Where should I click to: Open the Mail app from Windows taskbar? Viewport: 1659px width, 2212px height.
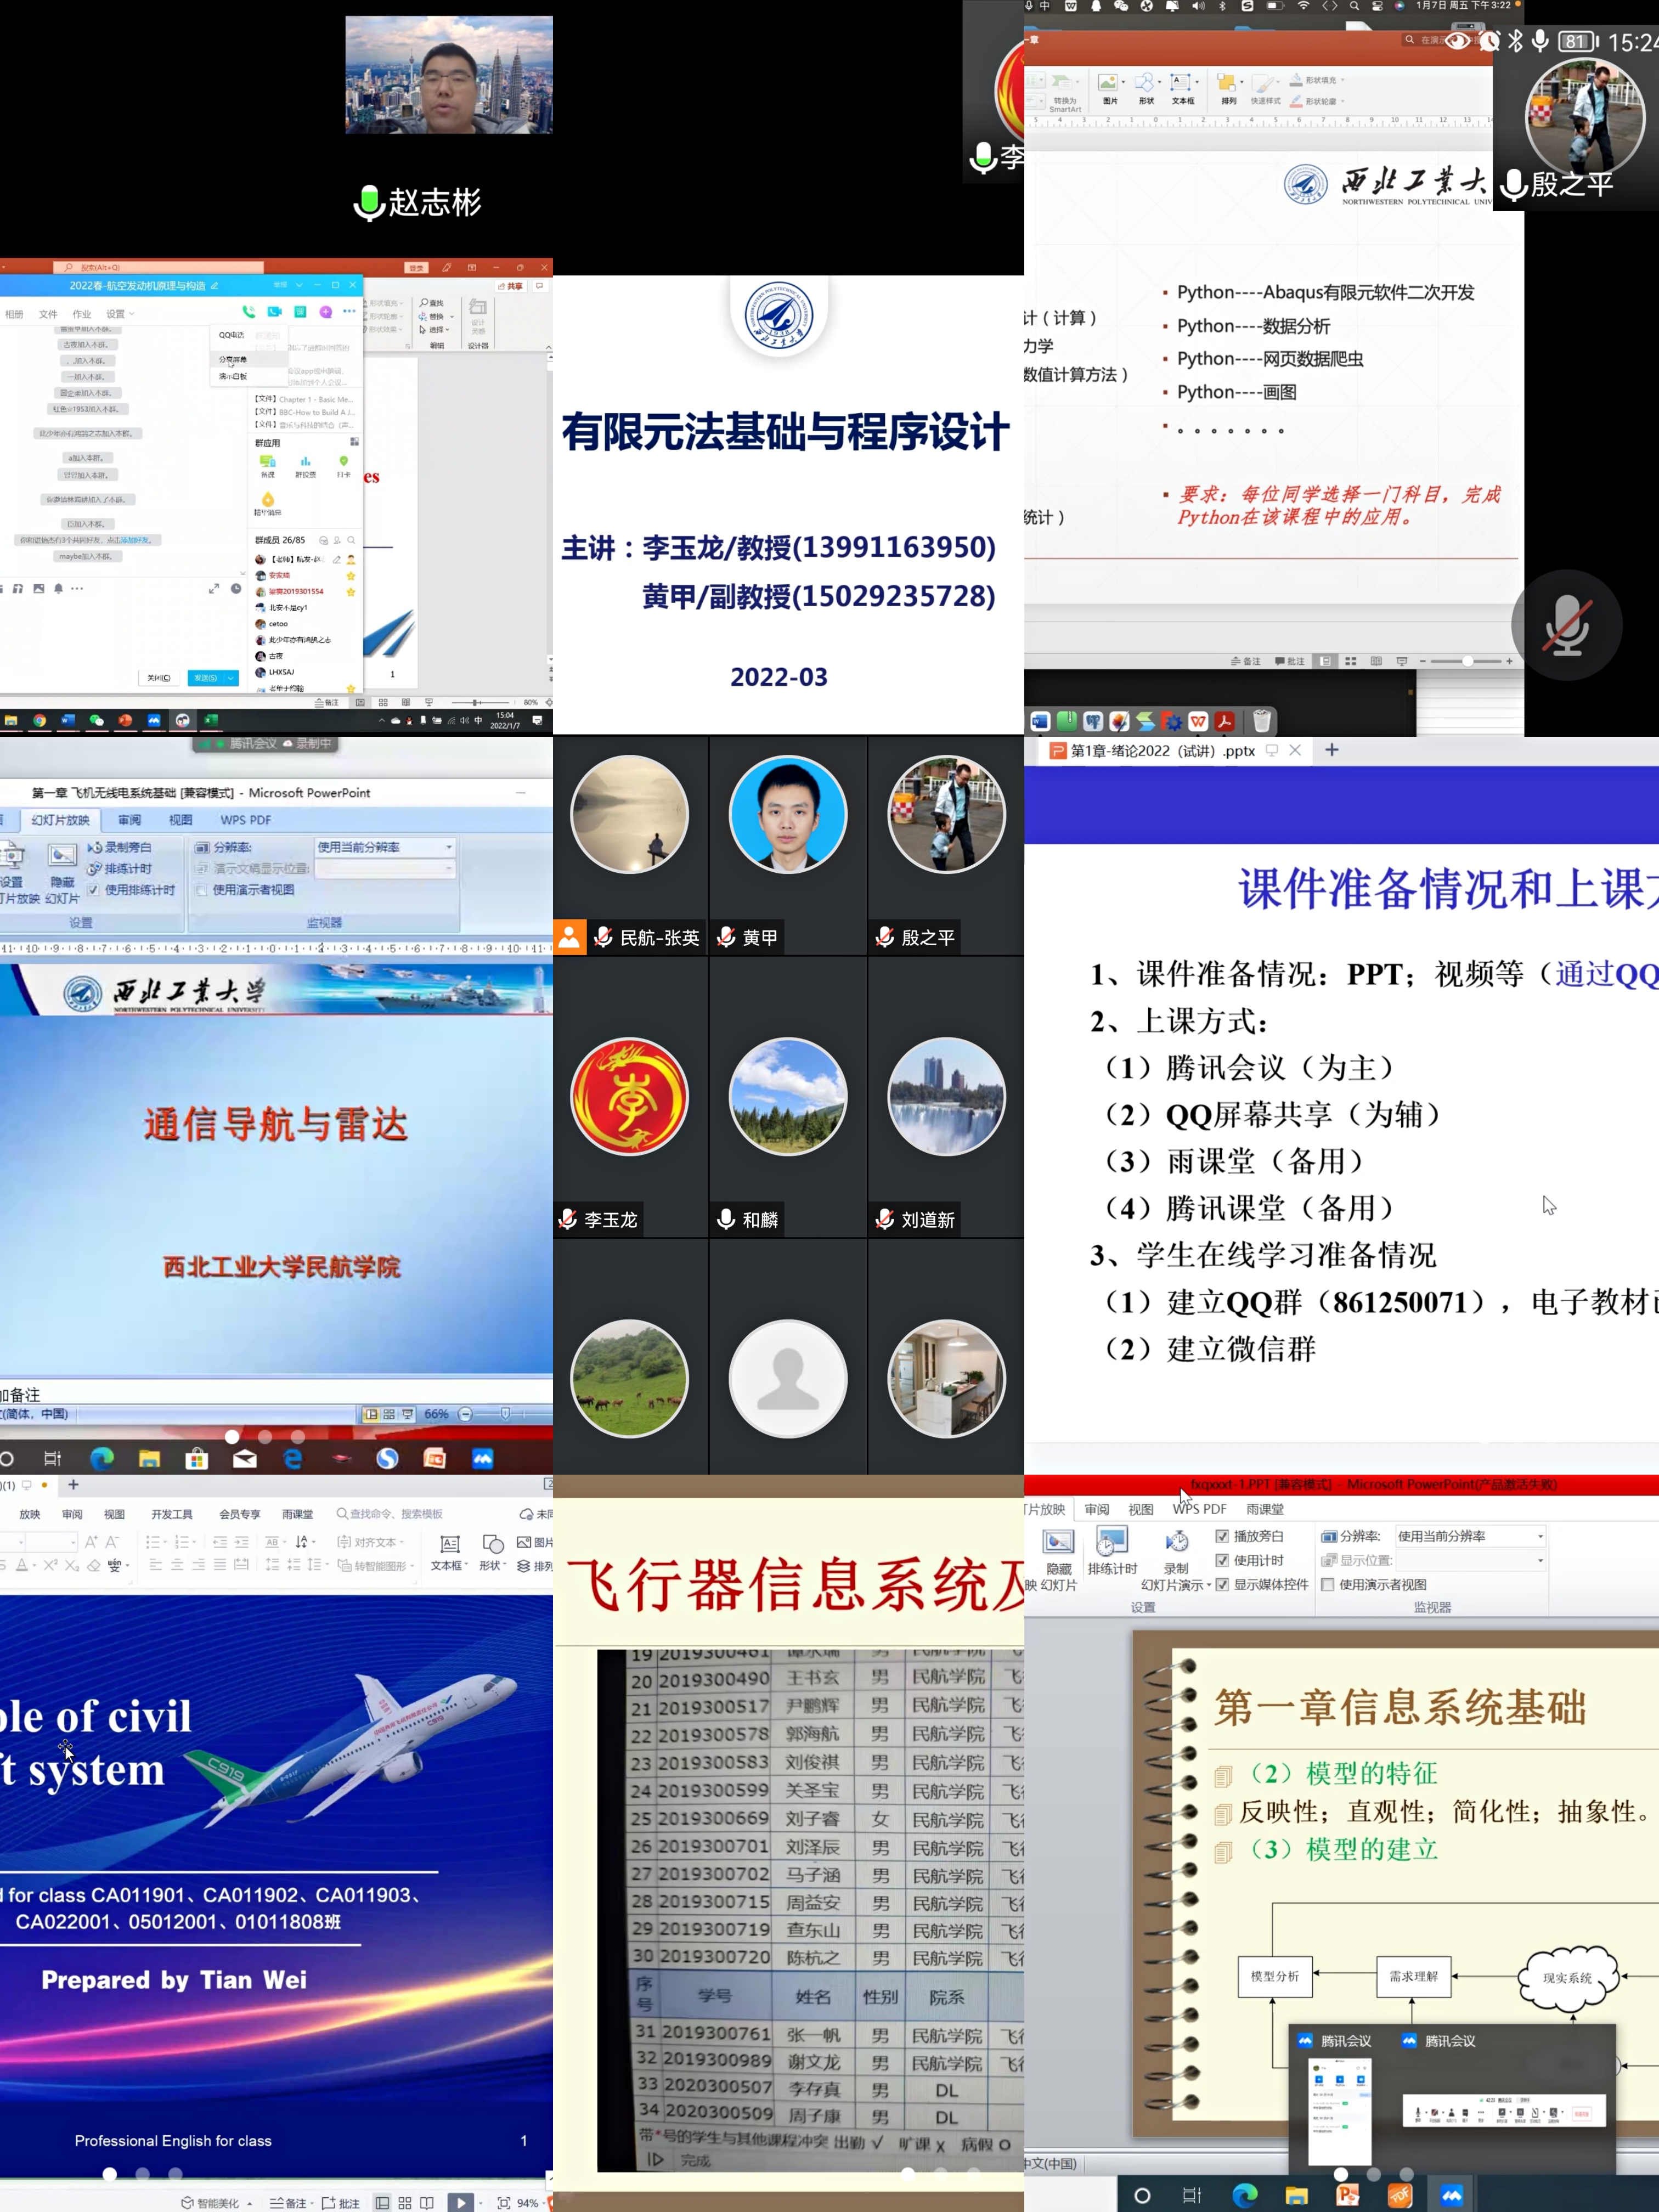[x=245, y=1459]
